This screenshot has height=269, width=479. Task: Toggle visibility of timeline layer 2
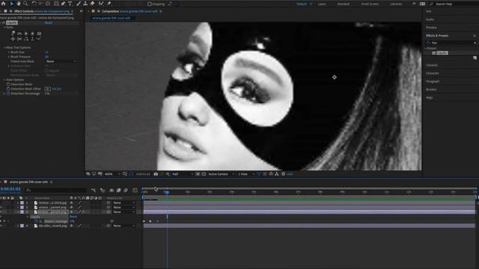click(x=1, y=208)
